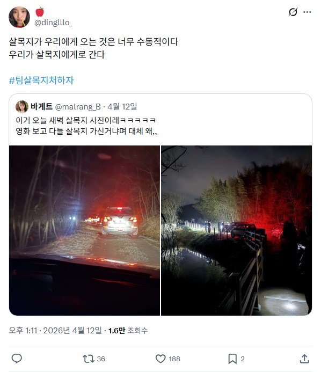Open quoted tweet date 4월 12일

coord(122,106)
